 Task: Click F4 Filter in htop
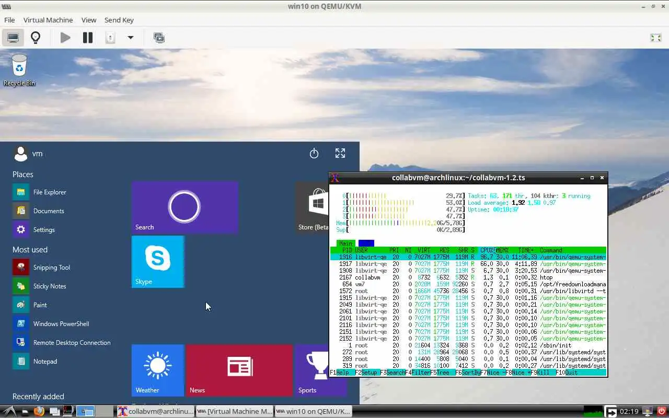(417, 373)
